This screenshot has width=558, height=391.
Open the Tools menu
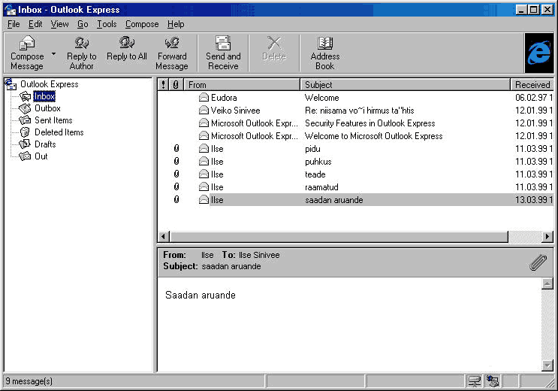coord(107,24)
